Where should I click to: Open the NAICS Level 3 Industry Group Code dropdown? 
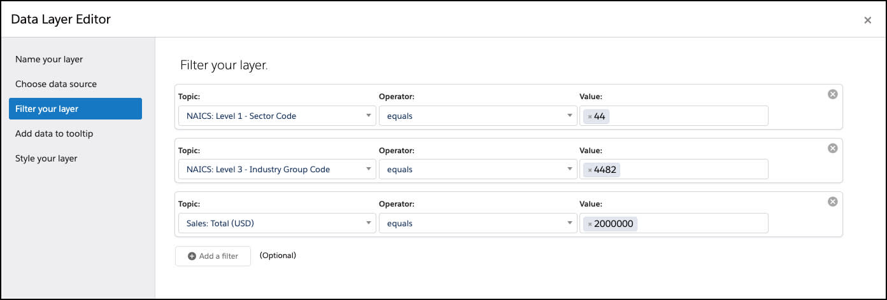tap(277, 169)
